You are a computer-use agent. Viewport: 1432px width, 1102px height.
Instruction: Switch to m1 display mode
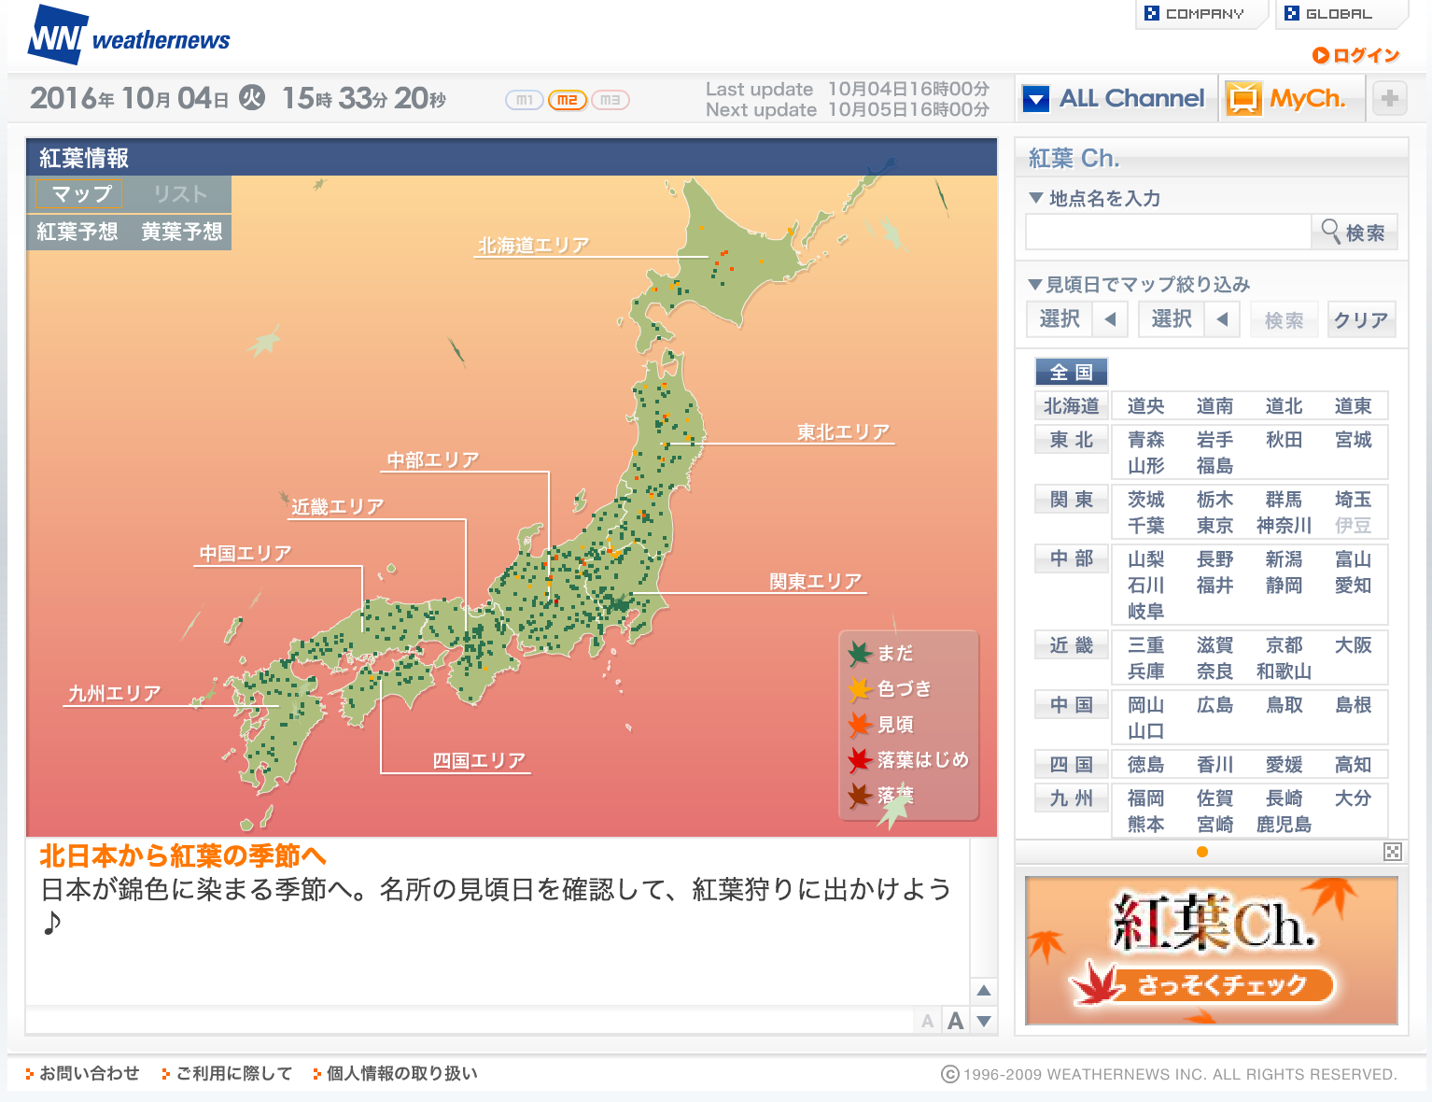pyautogui.click(x=524, y=100)
